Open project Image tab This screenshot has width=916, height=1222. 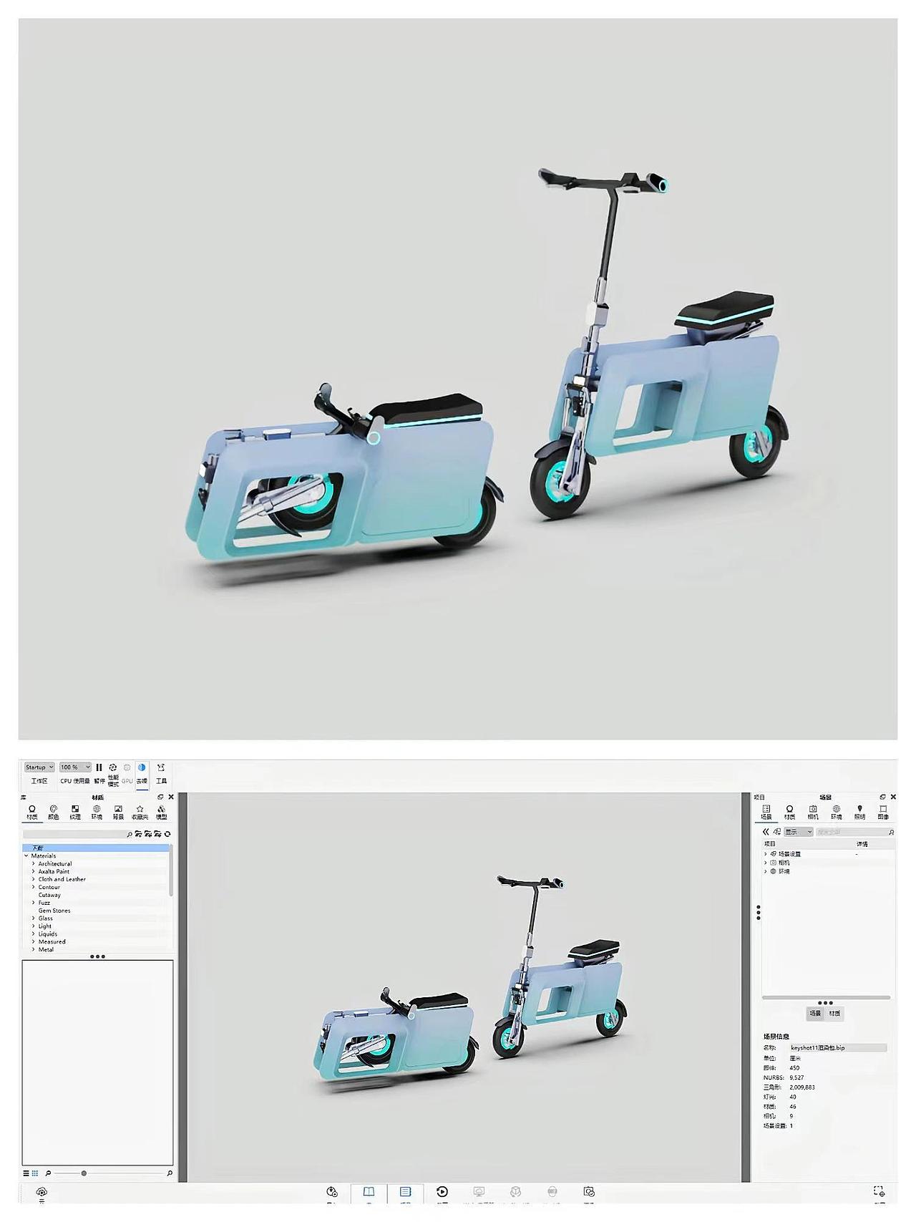point(883,812)
